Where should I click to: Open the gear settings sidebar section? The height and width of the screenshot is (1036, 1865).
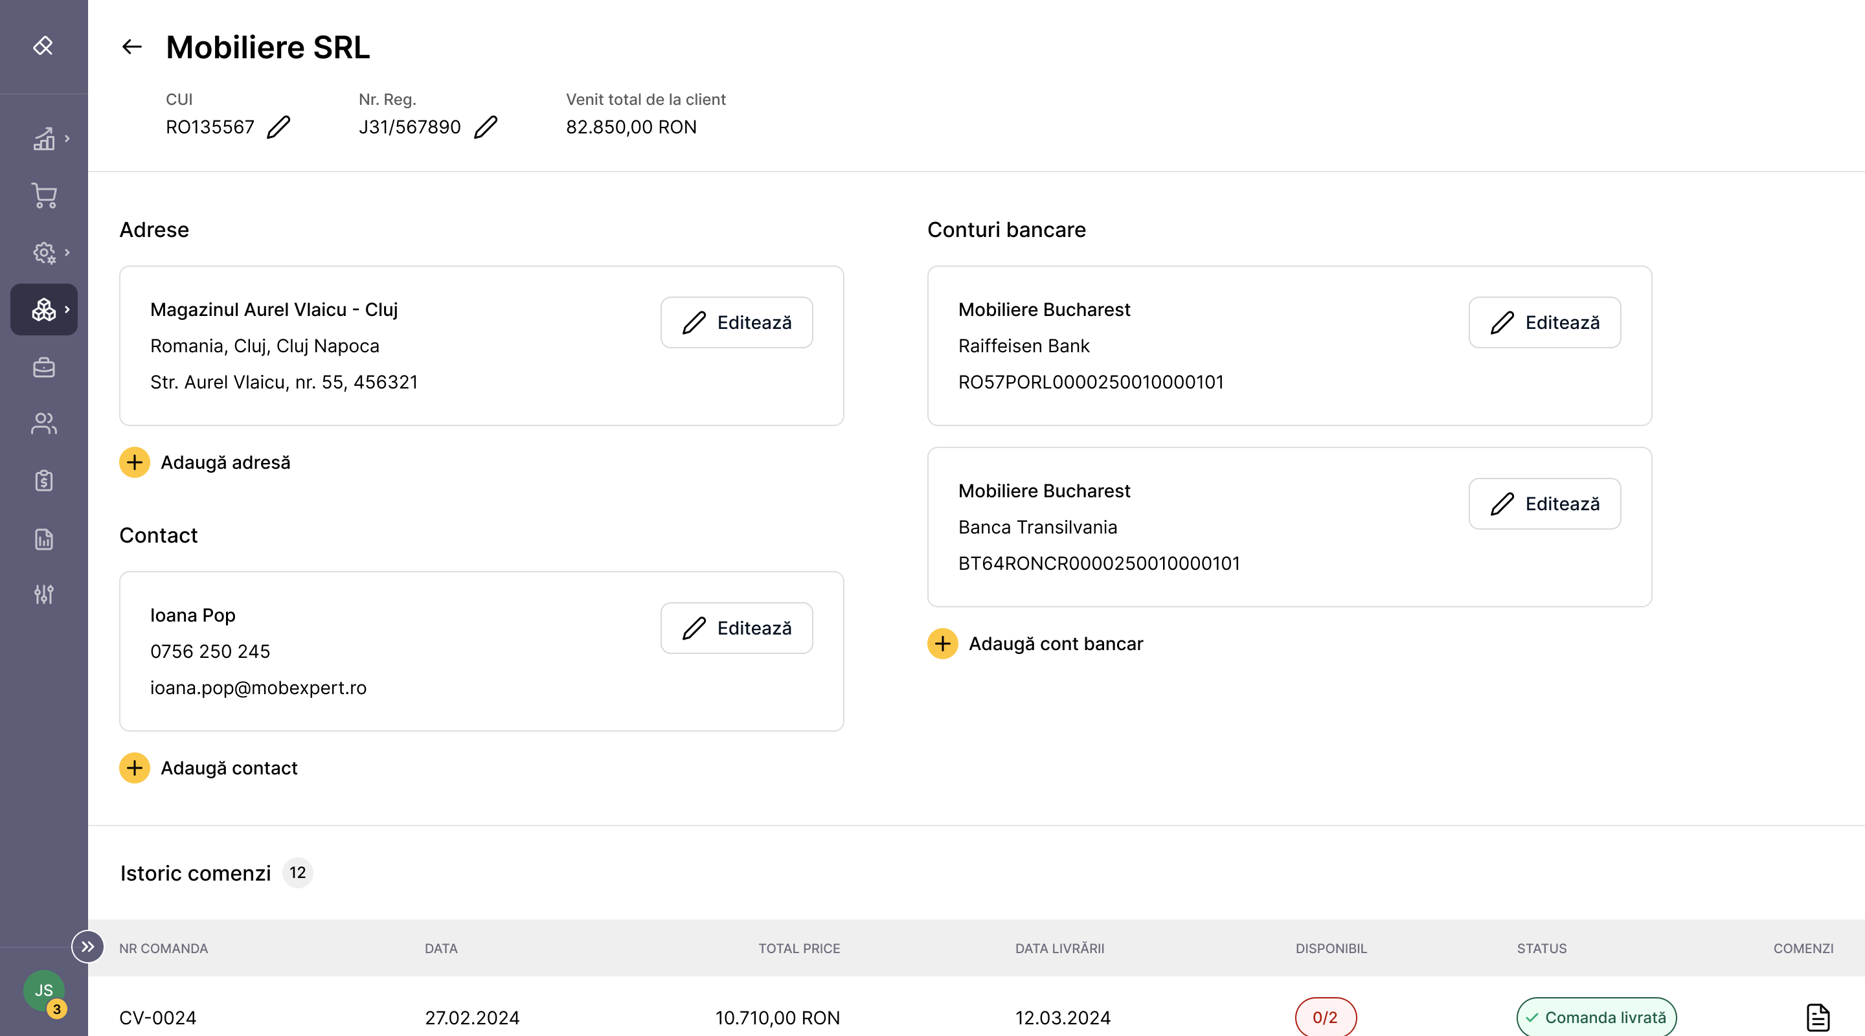(x=43, y=253)
